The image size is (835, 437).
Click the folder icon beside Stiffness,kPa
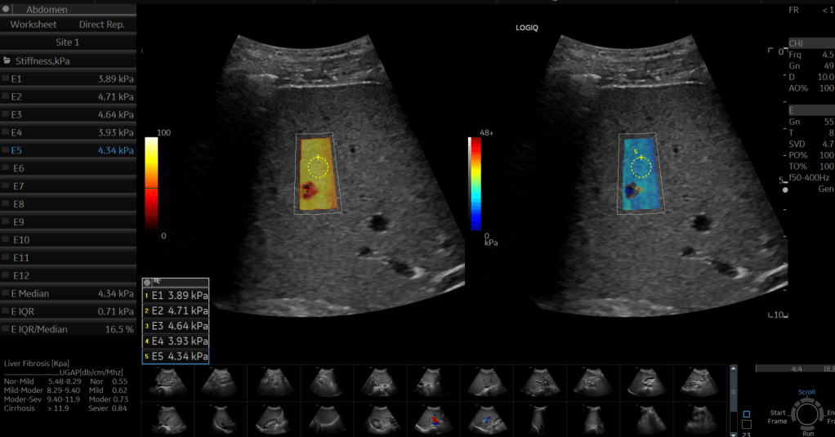click(7, 60)
